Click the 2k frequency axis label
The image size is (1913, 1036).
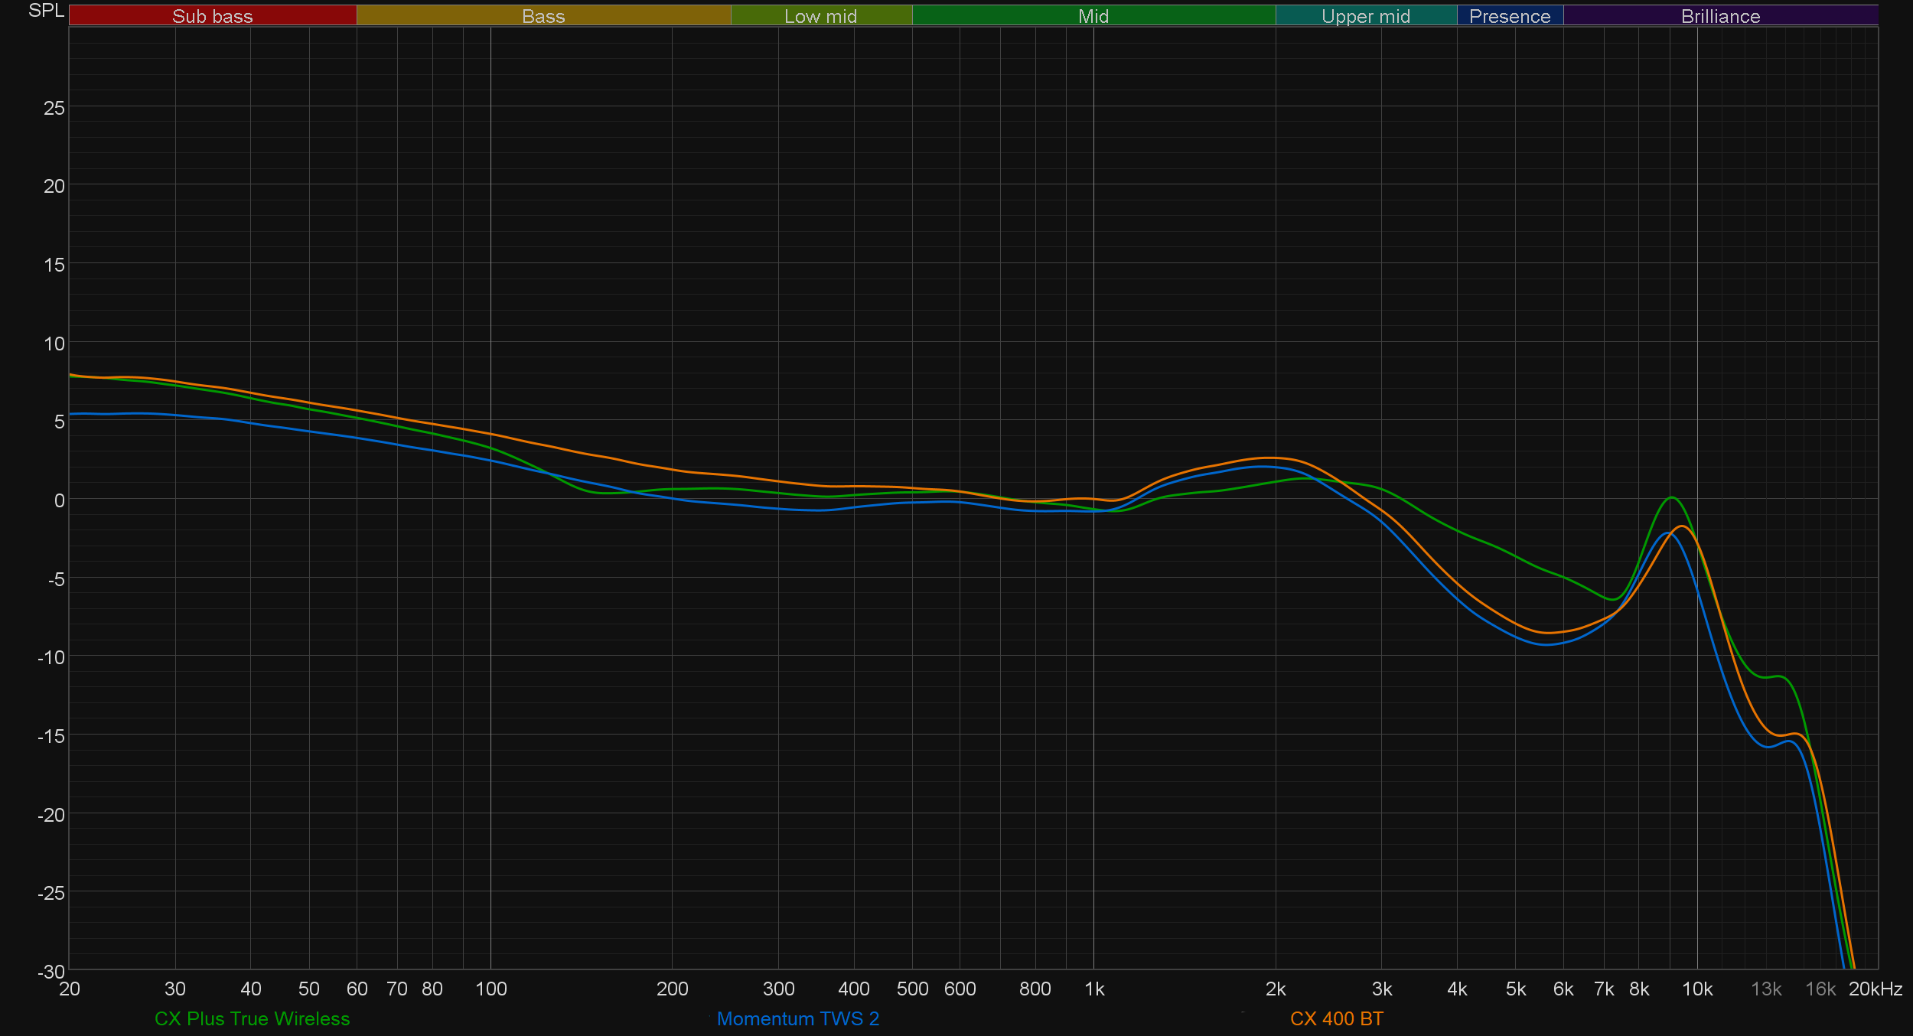click(1276, 989)
